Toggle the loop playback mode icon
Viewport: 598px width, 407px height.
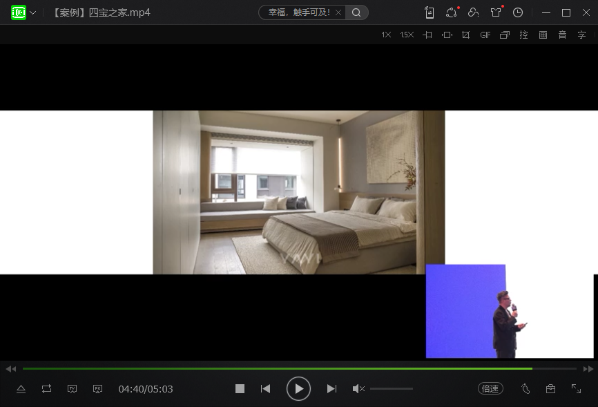tap(46, 389)
